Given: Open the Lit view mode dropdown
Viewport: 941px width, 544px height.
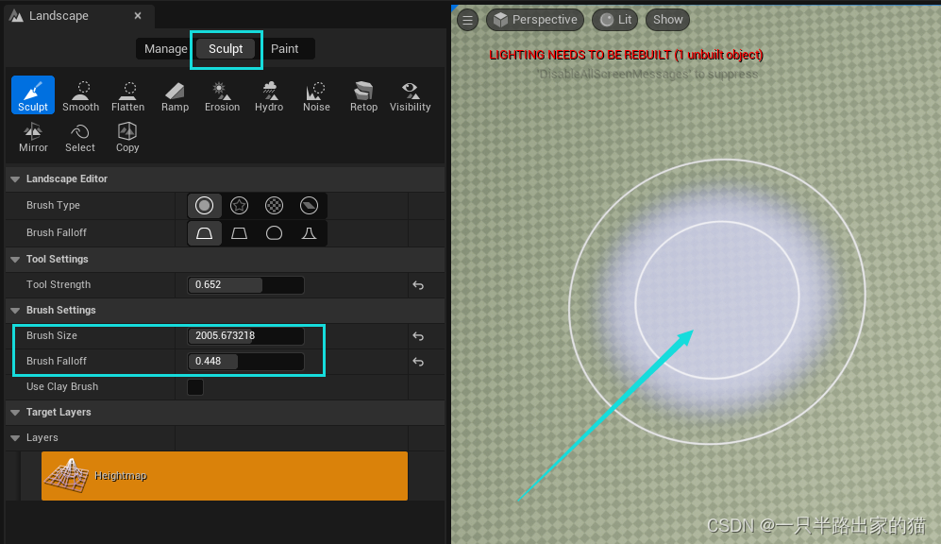Looking at the screenshot, I should 615,20.
